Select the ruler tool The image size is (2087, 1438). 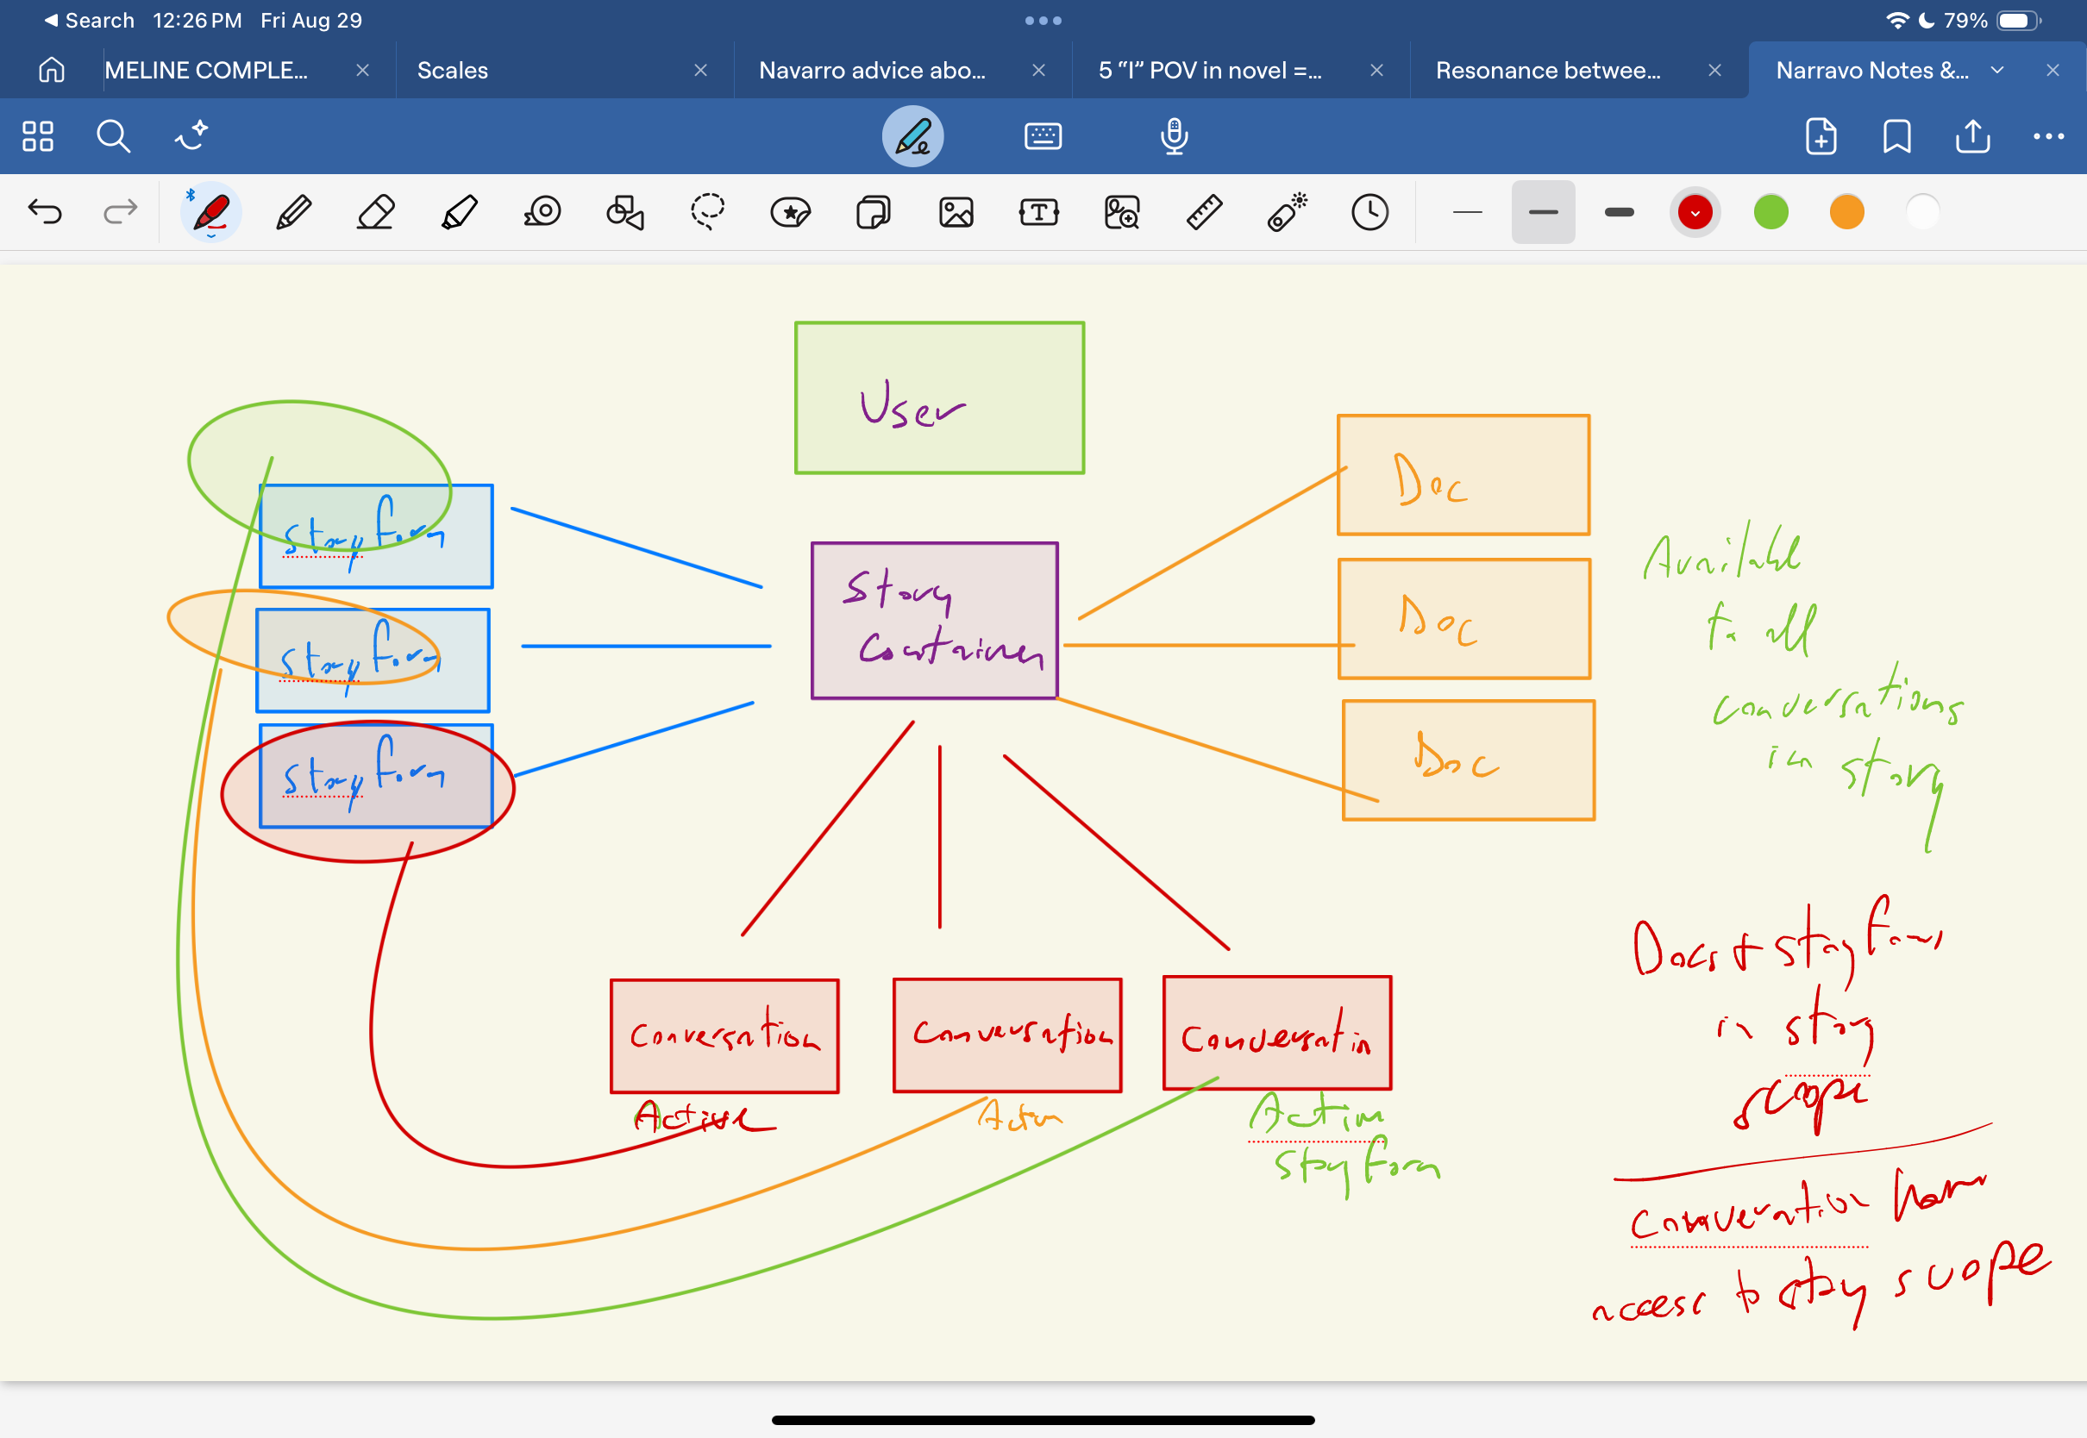click(1204, 213)
